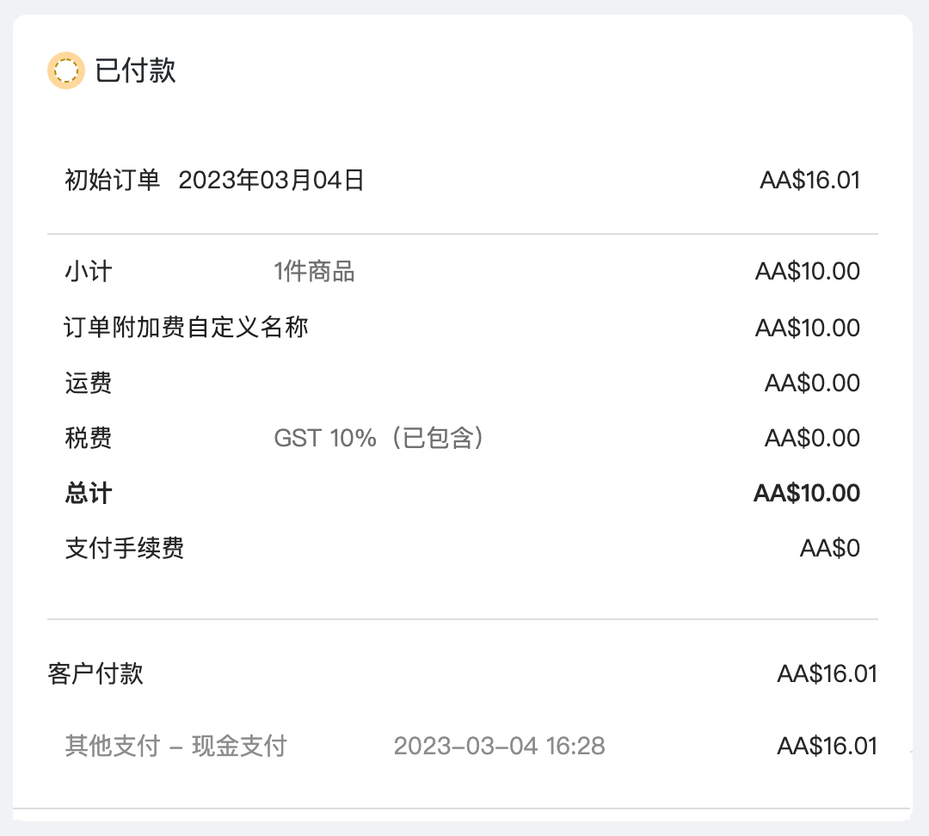Click 订单附加费自定义名称 surcharge label
The image size is (929, 836).
tap(186, 327)
